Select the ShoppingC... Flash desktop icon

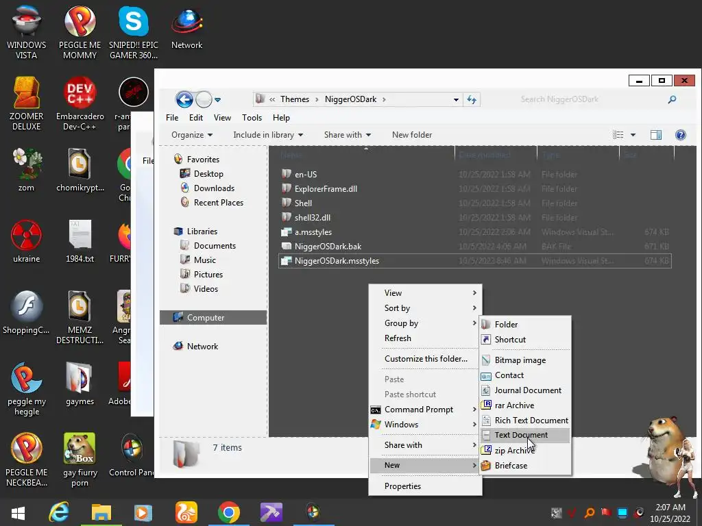(x=27, y=312)
